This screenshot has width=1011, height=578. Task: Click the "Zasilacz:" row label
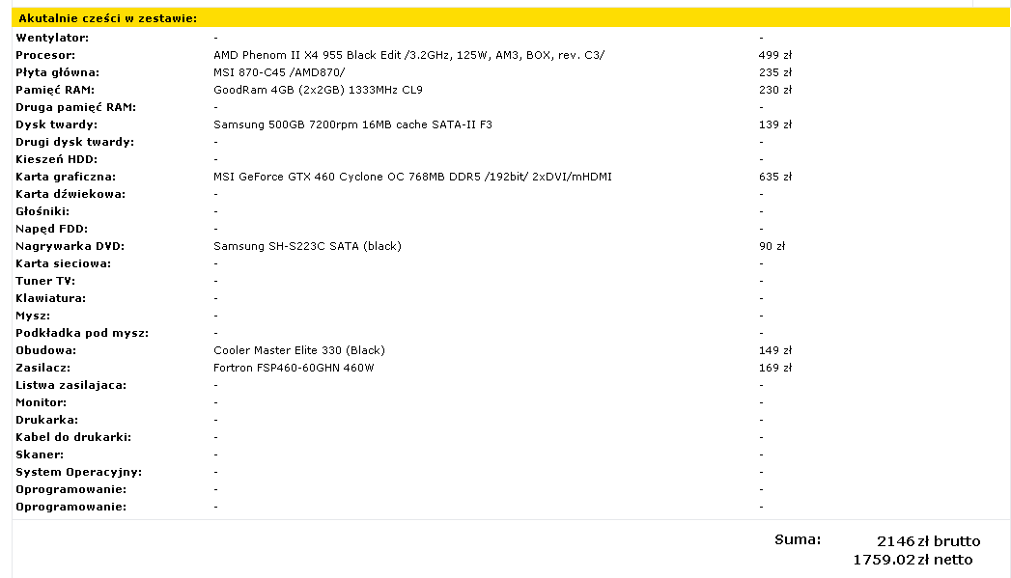[43, 368]
